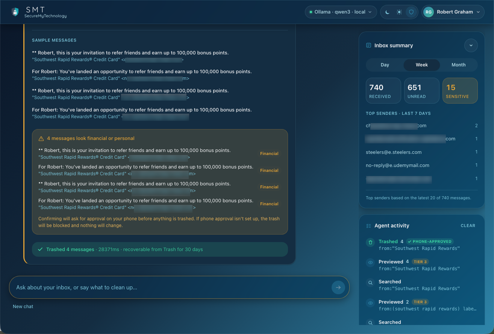
Task: Click sender no-reply@e.udemymail.com
Action: 397,165
